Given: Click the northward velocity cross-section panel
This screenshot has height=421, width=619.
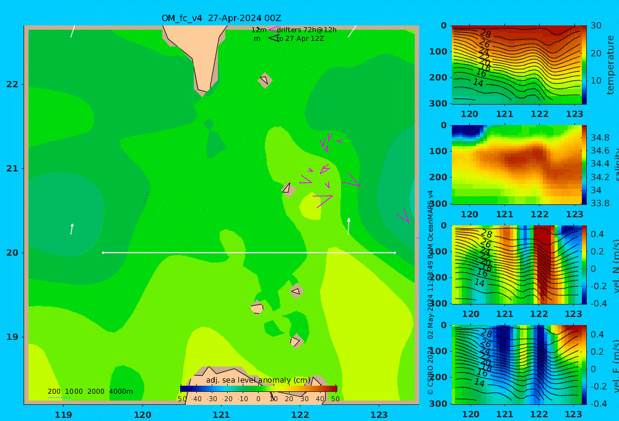Looking at the screenshot, I should [517, 264].
